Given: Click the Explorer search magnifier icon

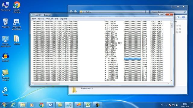Looking at the screenshot, I should pyautogui.click(x=185, y=12).
